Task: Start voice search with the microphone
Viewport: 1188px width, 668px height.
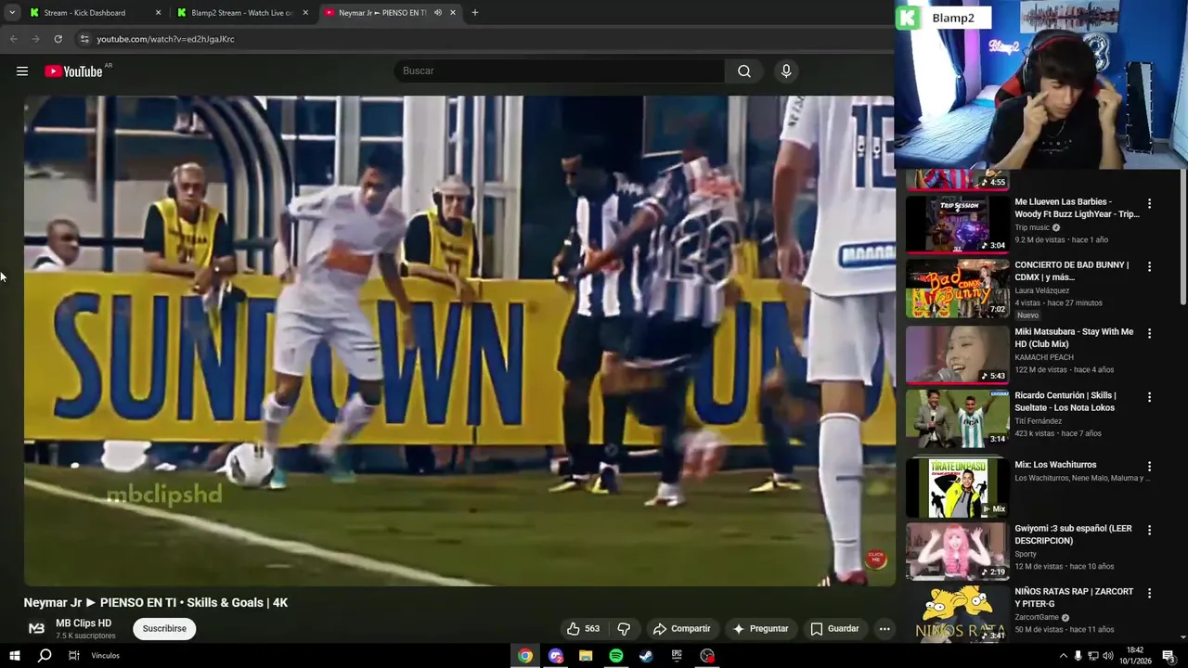Action: 786,71
